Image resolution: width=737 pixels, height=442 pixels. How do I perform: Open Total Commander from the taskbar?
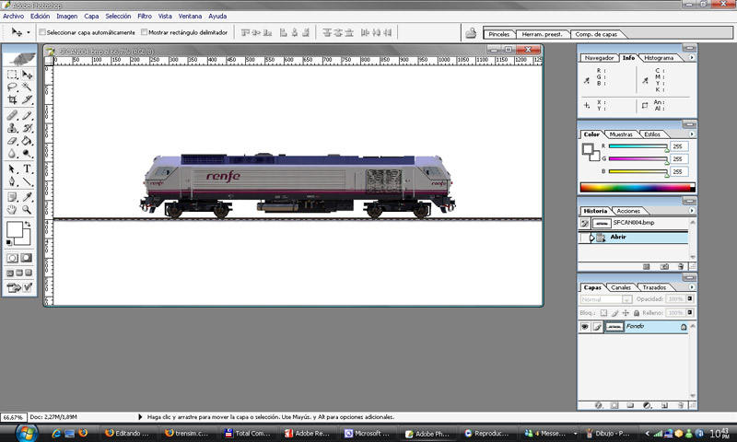(x=250, y=433)
